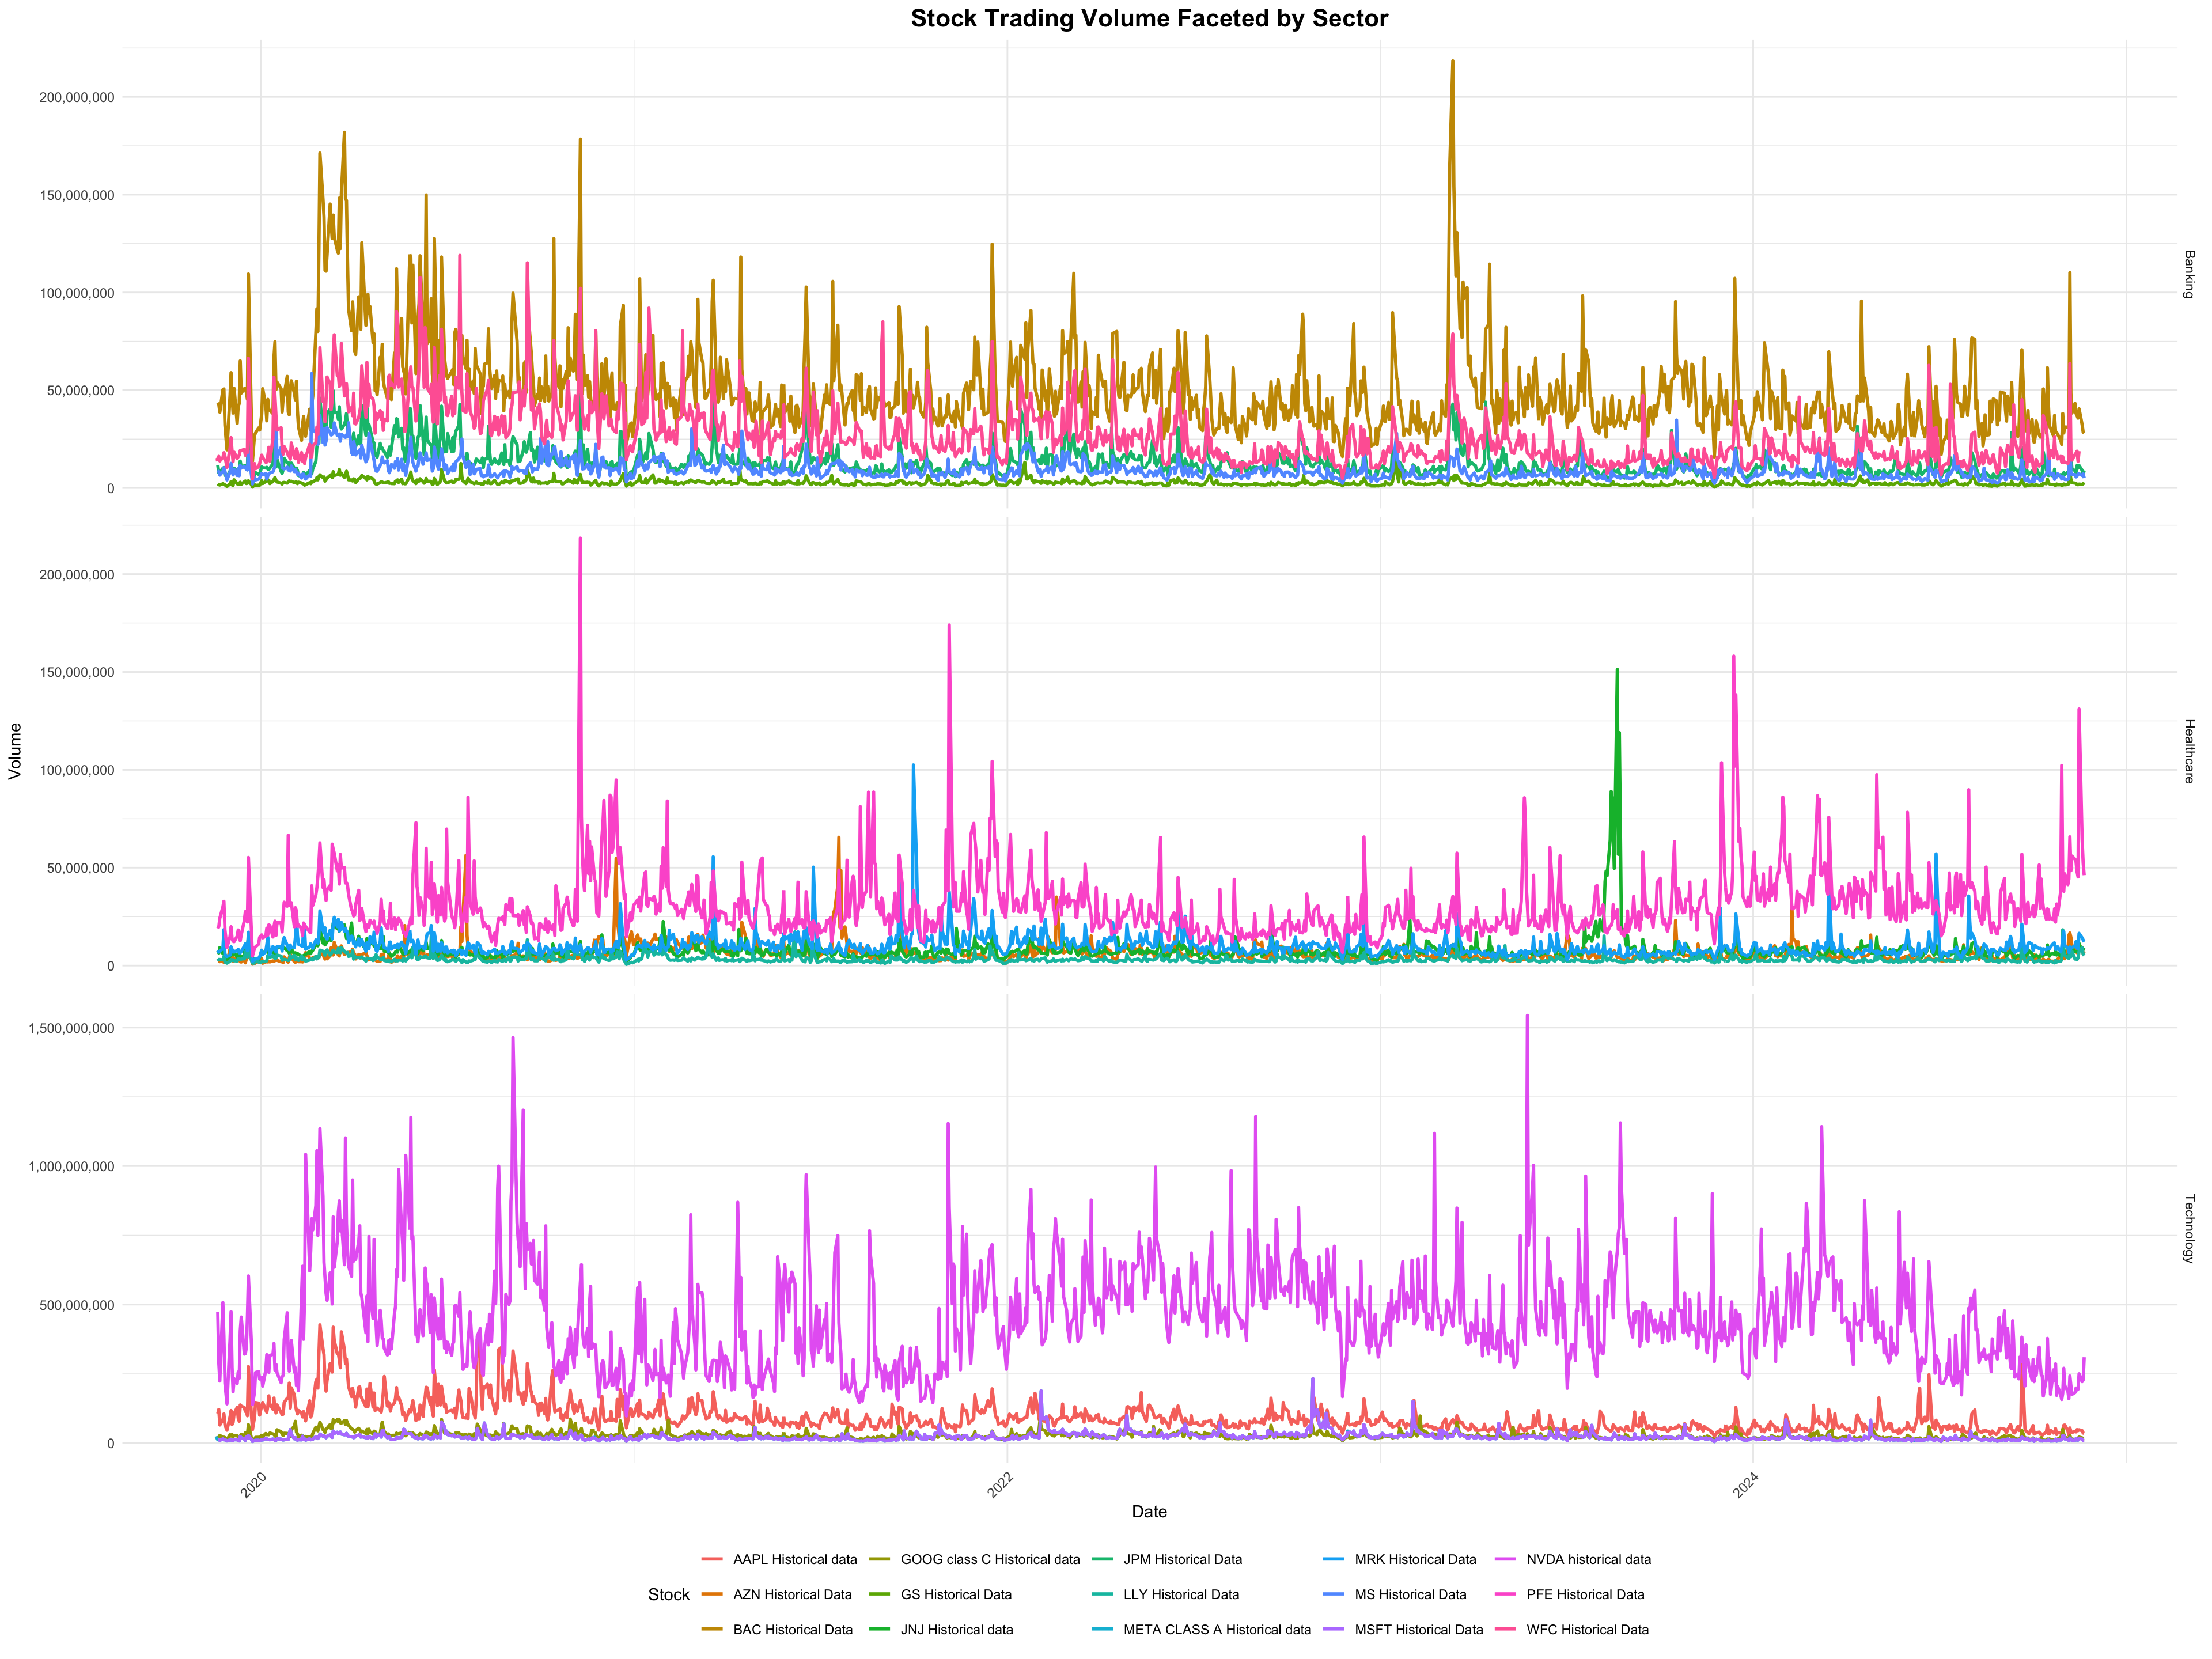Click the 1,500,000,000 y-axis tick label

71,1028
